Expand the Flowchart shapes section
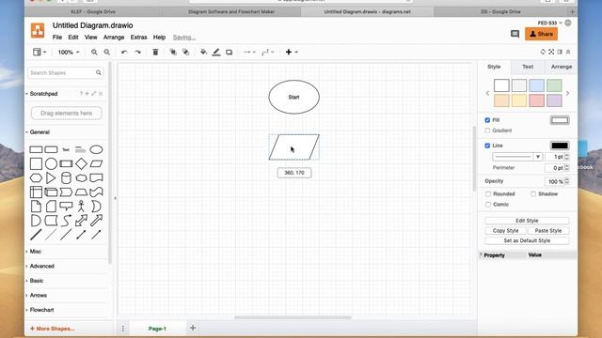Screen dimensions: 602x338 pos(41,310)
